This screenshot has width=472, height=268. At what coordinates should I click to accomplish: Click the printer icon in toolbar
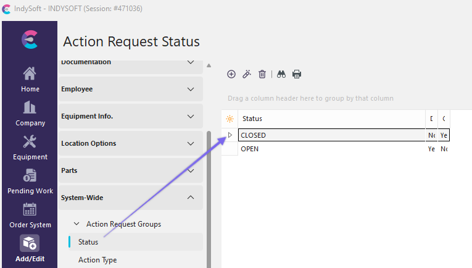pos(297,74)
